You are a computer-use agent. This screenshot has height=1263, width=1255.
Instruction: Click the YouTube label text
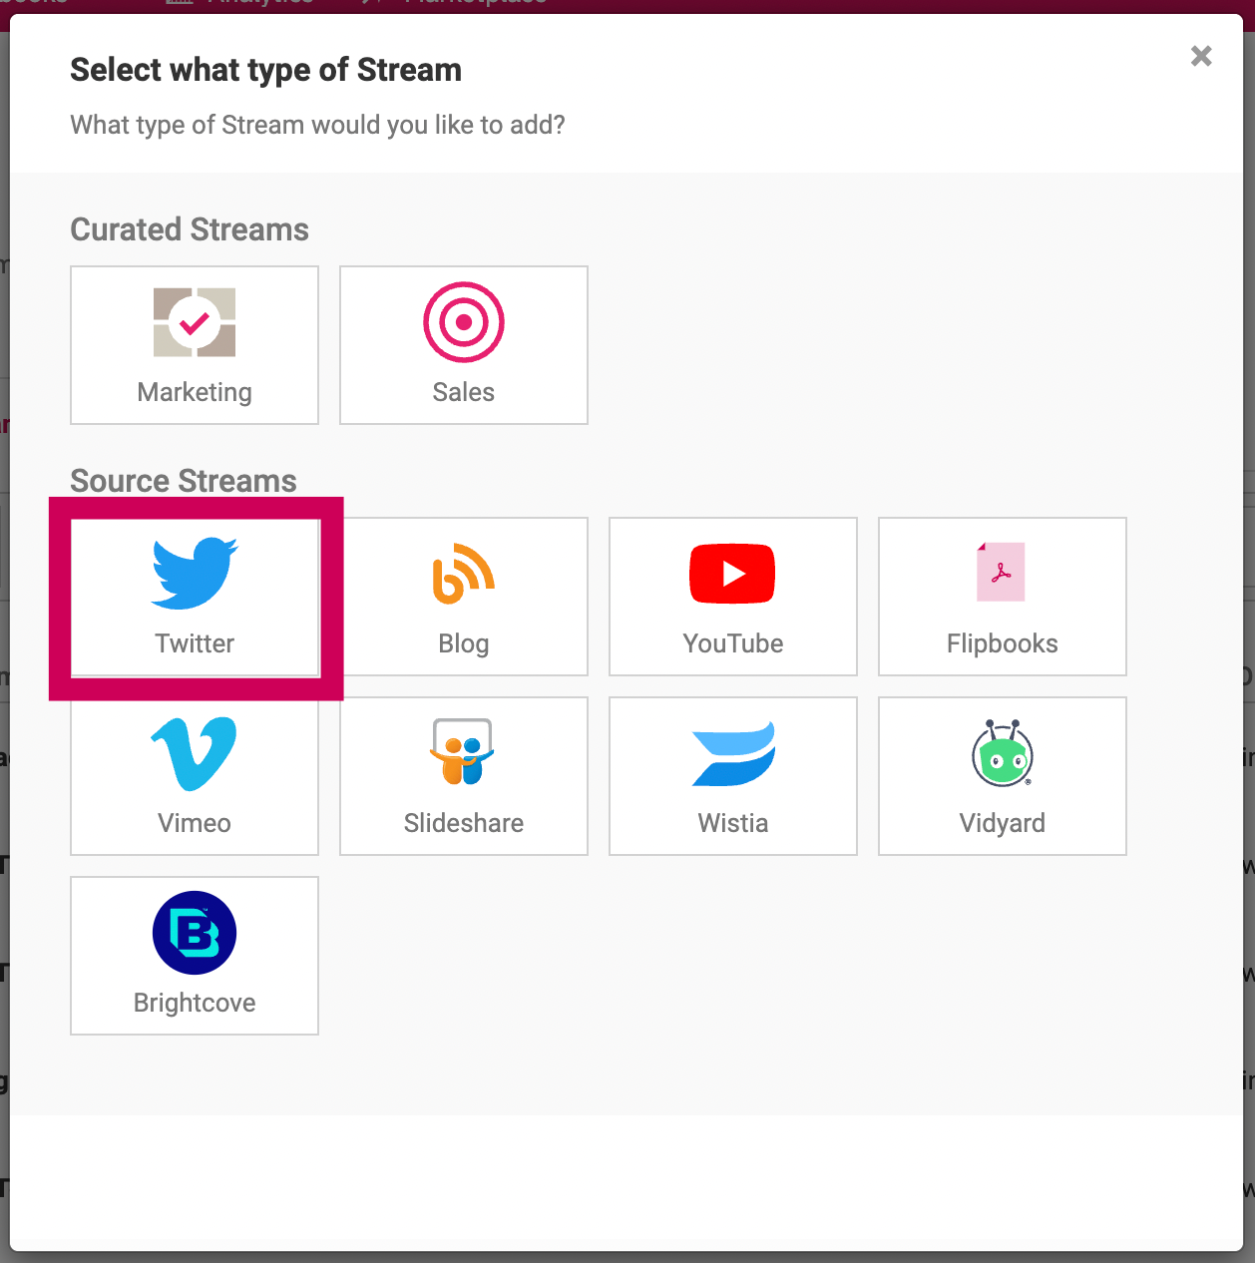pos(733,643)
